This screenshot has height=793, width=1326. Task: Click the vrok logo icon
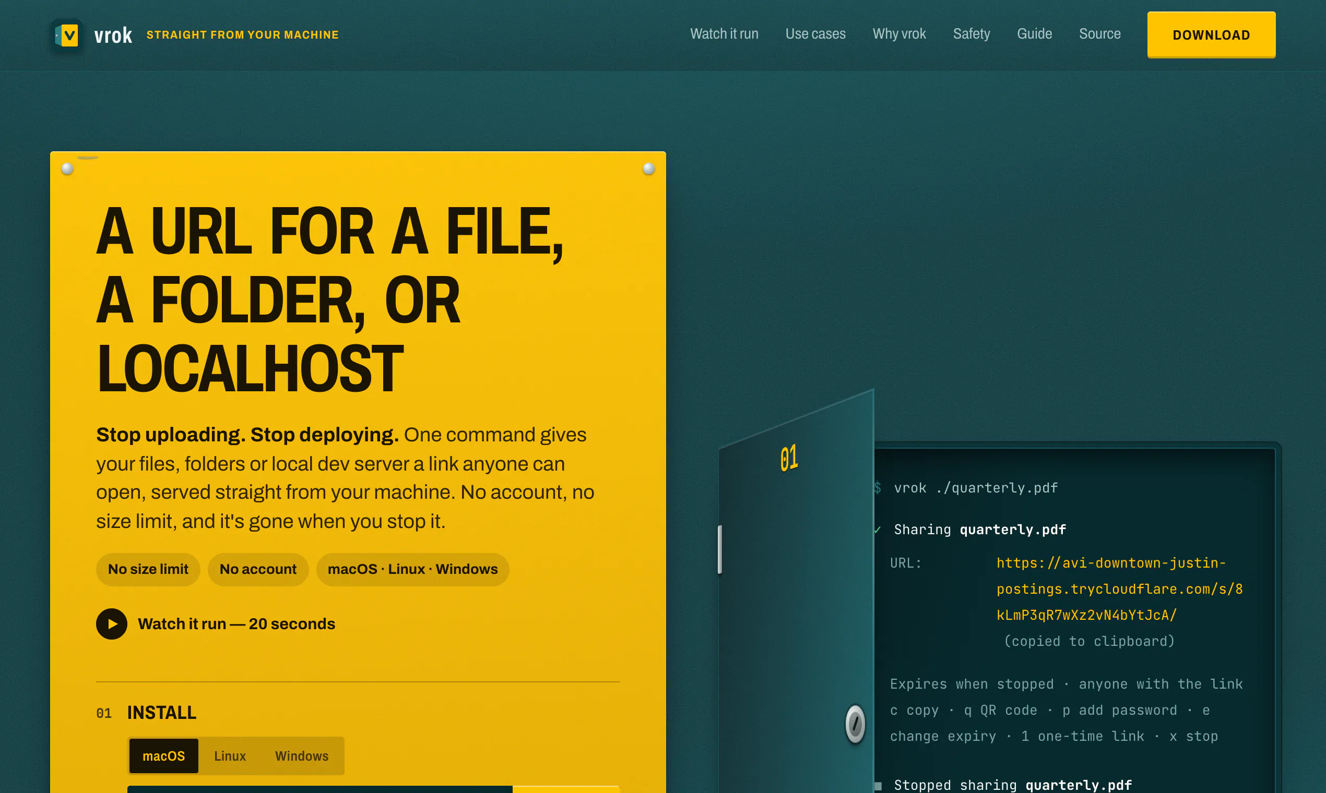pos(67,35)
